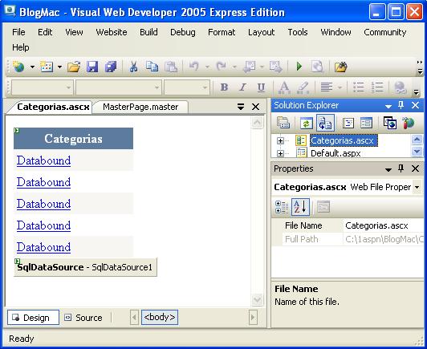Select Default.aspx in Solution Explorer
The height and width of the screenshot is (349, 427).
click(335, 153)
